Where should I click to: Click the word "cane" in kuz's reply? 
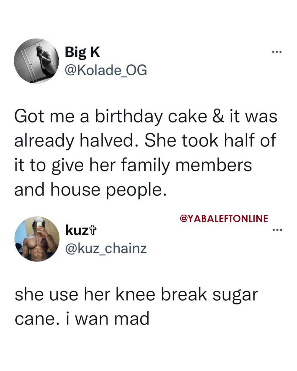tap(32, 319)
